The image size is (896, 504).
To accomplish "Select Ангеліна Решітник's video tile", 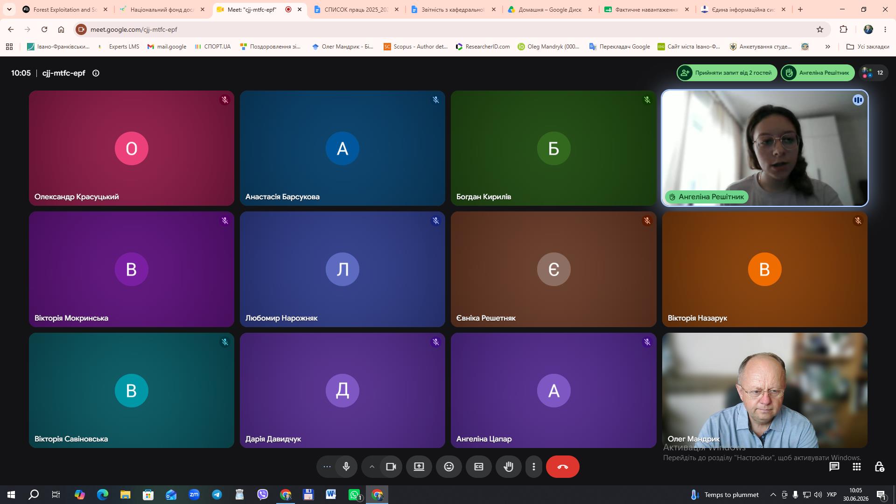I will coord(764,148).
